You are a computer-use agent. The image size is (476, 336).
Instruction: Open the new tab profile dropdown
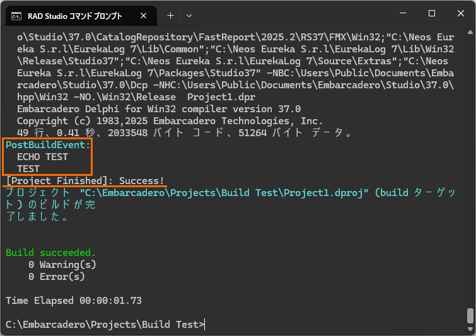point(189,16)
